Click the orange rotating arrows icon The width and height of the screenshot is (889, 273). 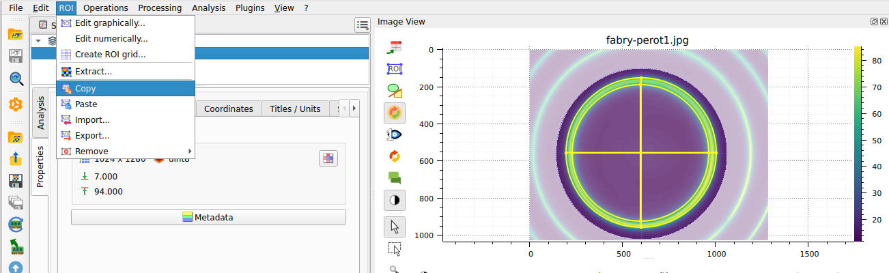tap(394, 156)
